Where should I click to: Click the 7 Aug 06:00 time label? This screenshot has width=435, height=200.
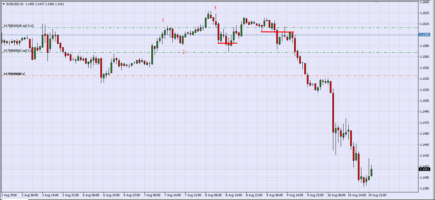click(152, 195)
